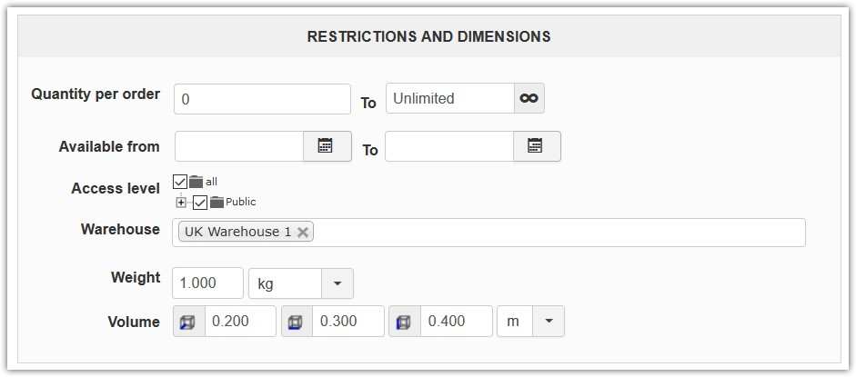Toggle the 'all' access level checkbox
Screen dimensions: 856x377
point(180,182)
